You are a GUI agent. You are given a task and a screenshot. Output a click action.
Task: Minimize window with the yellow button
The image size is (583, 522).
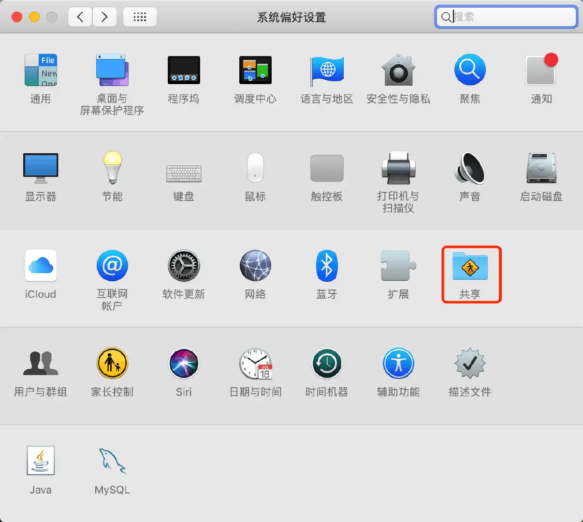pos(34,17)
